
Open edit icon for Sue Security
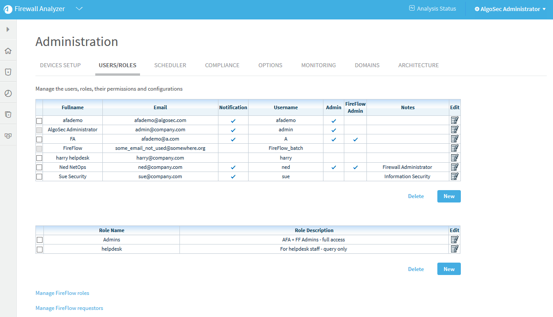tap(454, 176)
